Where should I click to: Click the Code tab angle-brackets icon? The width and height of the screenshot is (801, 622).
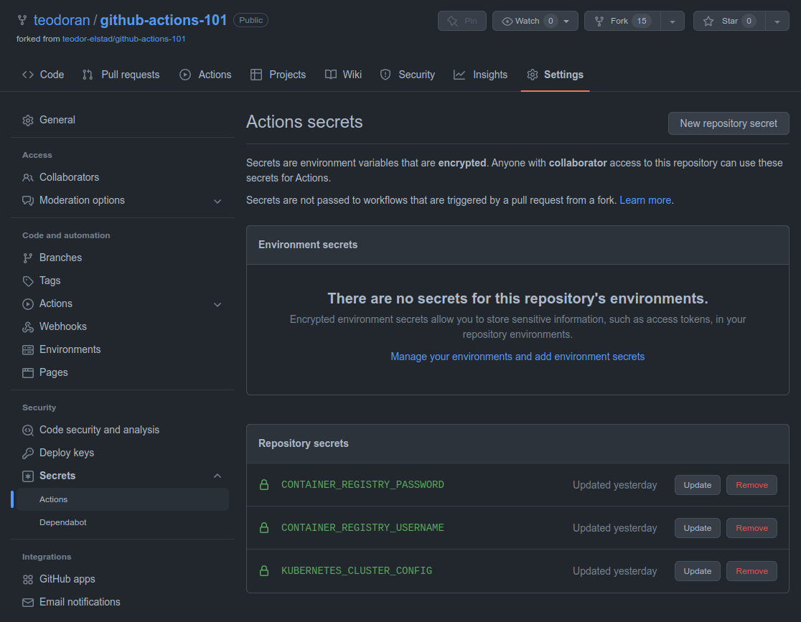pos(27,75)
